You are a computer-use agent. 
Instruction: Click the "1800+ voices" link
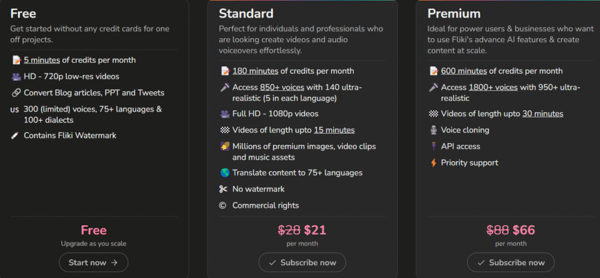pos(493,87)
